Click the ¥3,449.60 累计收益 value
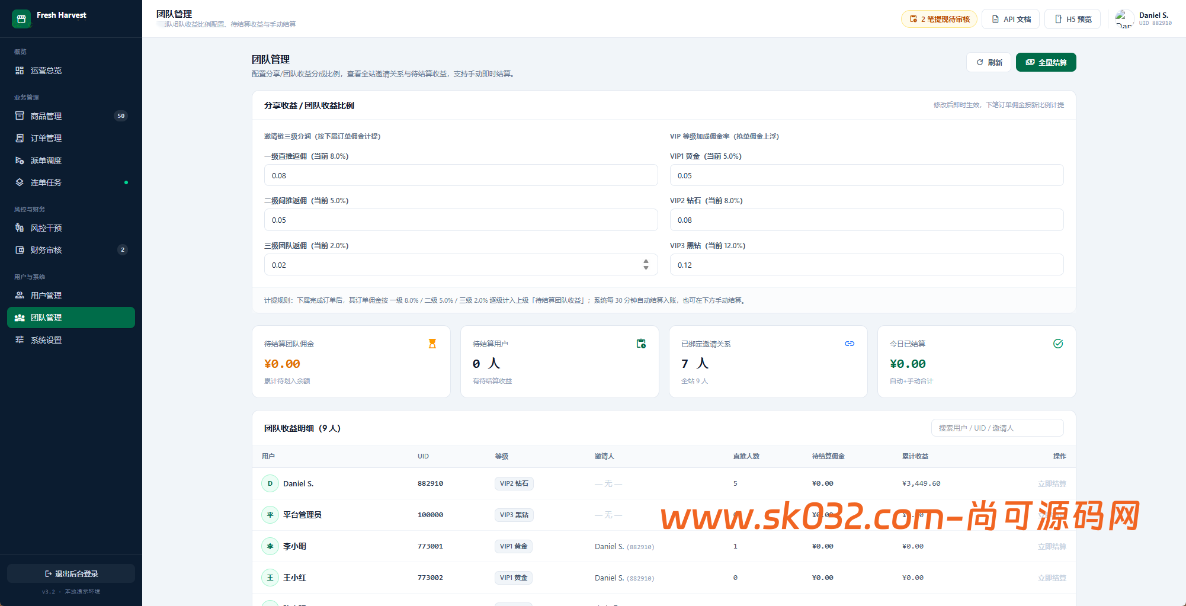The image size is (1186, 606). 921,483
